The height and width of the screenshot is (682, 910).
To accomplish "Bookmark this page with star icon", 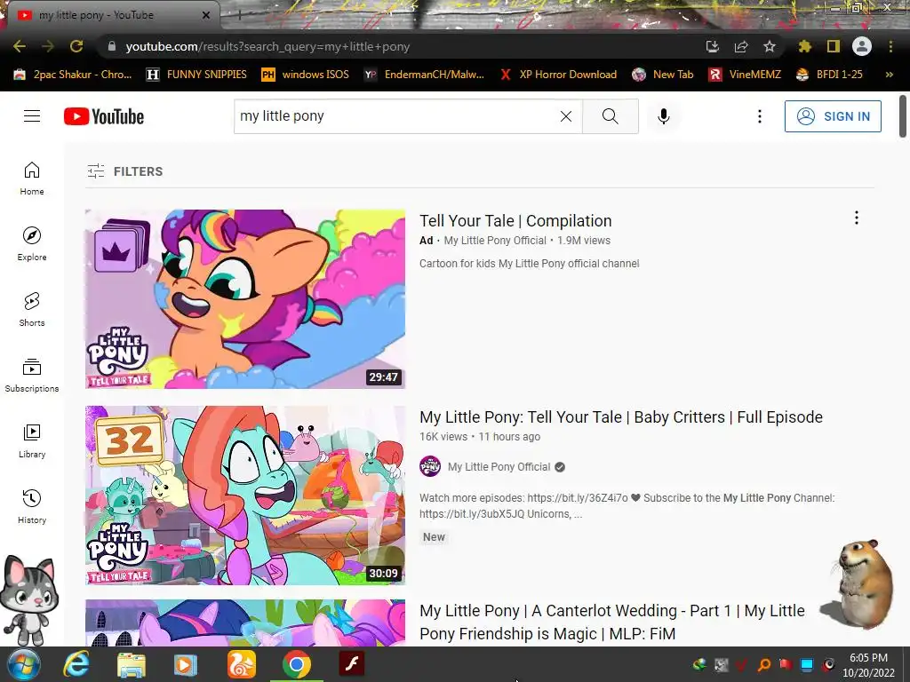I will (770, 46).
